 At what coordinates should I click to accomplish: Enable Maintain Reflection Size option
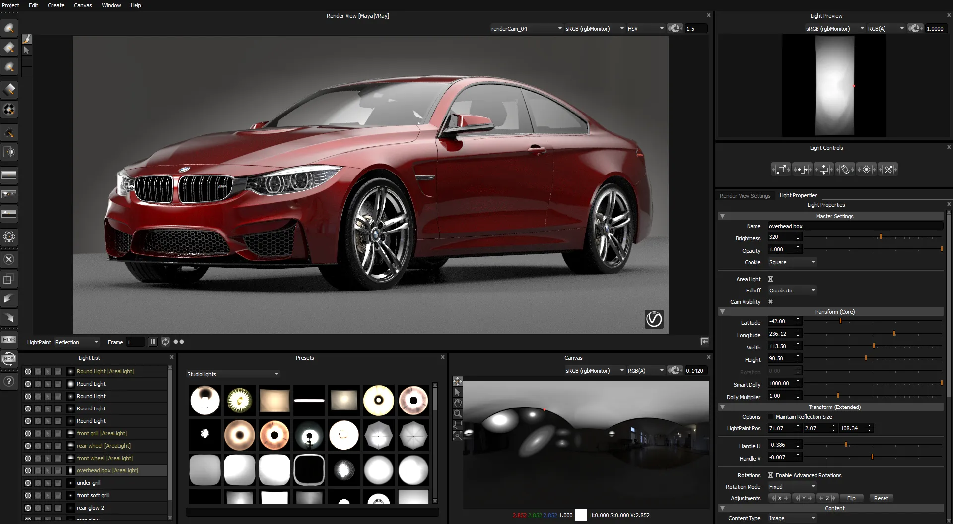point(770,417)
